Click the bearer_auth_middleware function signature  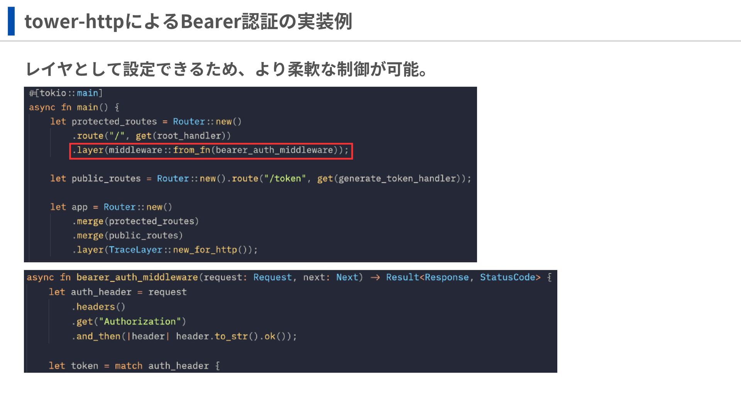(x=137, y=277)
